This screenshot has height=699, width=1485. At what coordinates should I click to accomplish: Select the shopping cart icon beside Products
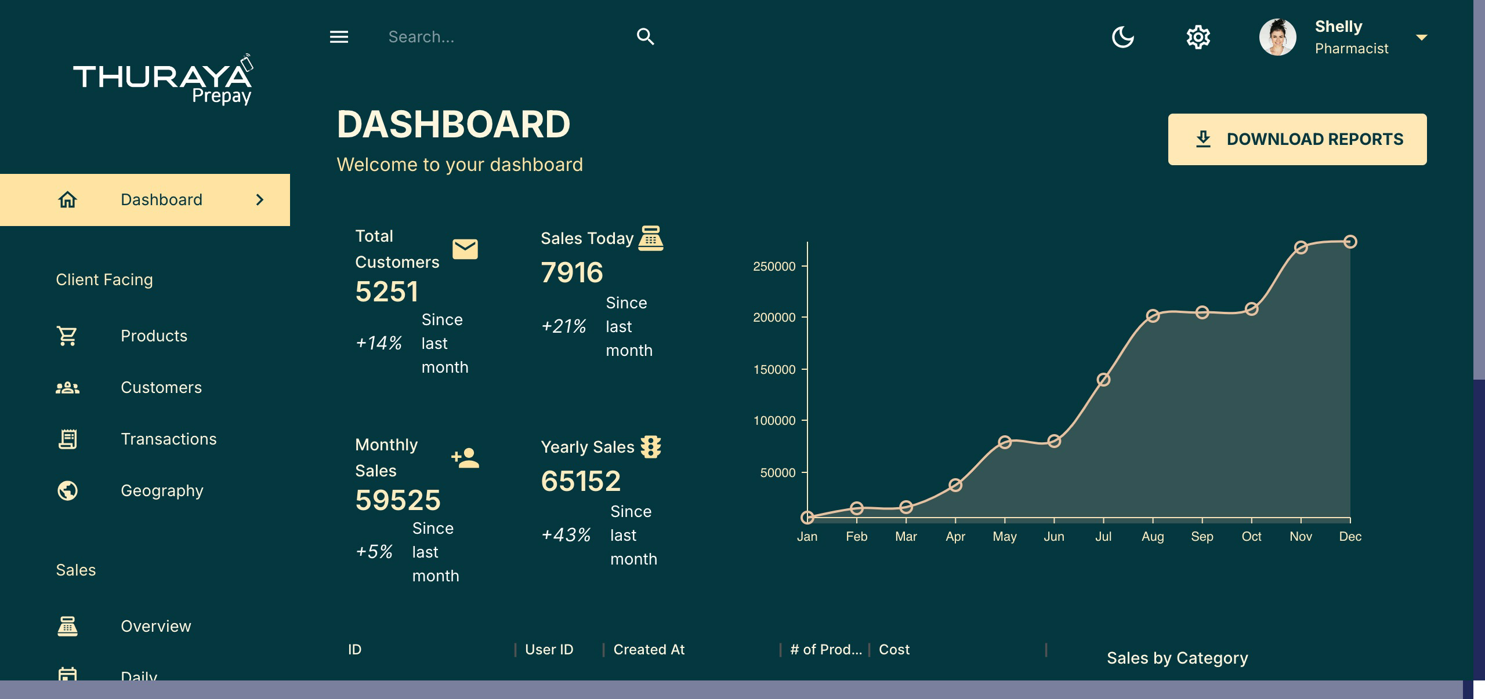[x=67, y=336]
